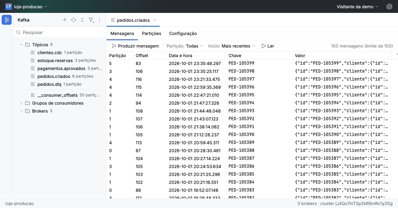The image size is (398, 208).
Task: Open the Início: Mais recentes dropdown
Action: coord(232,46)
